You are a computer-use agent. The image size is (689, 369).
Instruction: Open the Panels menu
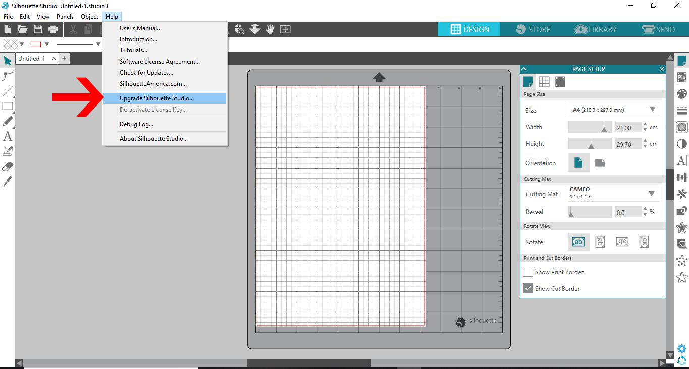coord(65,17)
